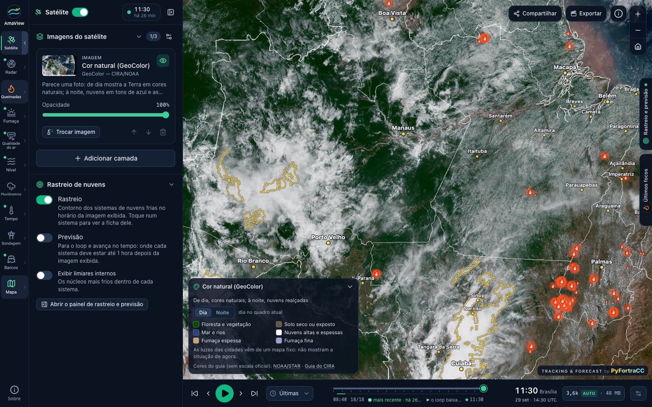Click the Exportar button
The image size is (652, 407).
click(x=586, y=14)
